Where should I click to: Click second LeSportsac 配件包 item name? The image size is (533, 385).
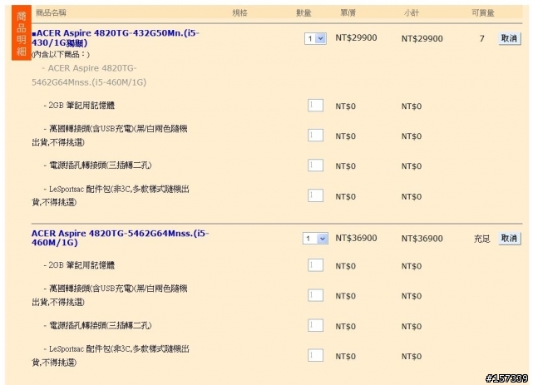click(x=111, y=355)
